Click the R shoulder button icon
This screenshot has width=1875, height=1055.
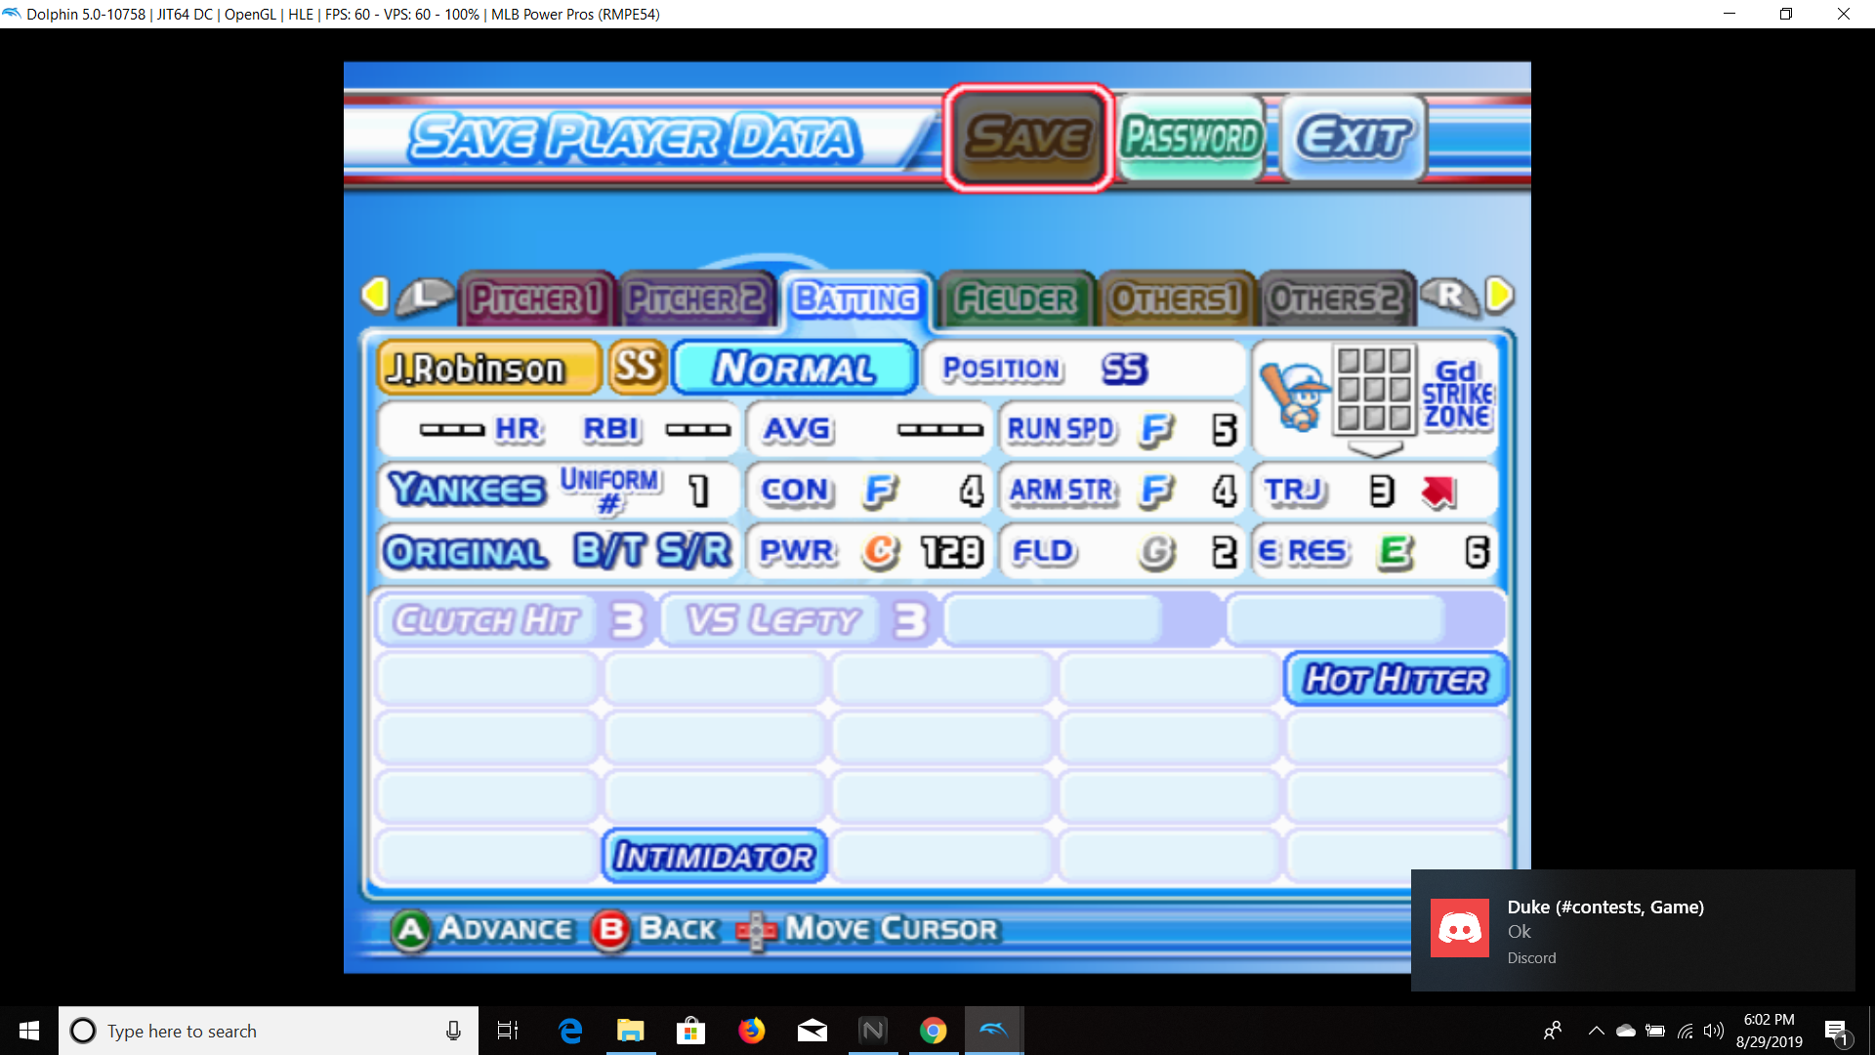point(1449,296)
